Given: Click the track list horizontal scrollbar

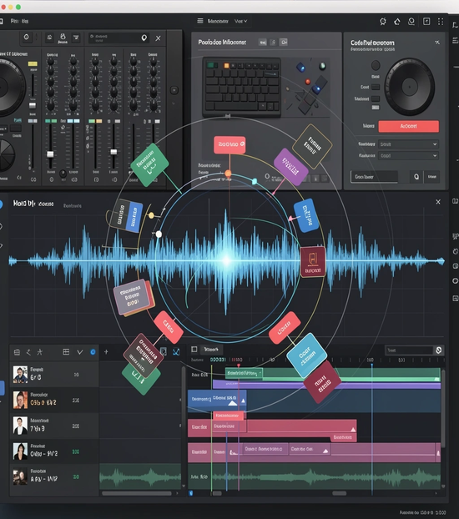Looking at the screenshot, I should click(137, 493).
